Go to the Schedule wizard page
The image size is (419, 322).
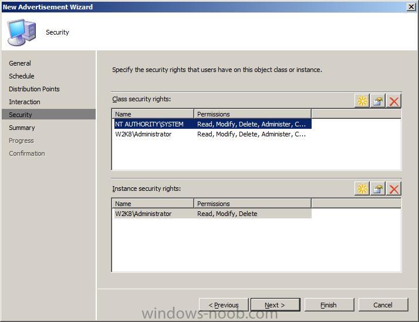pos(21,76)
